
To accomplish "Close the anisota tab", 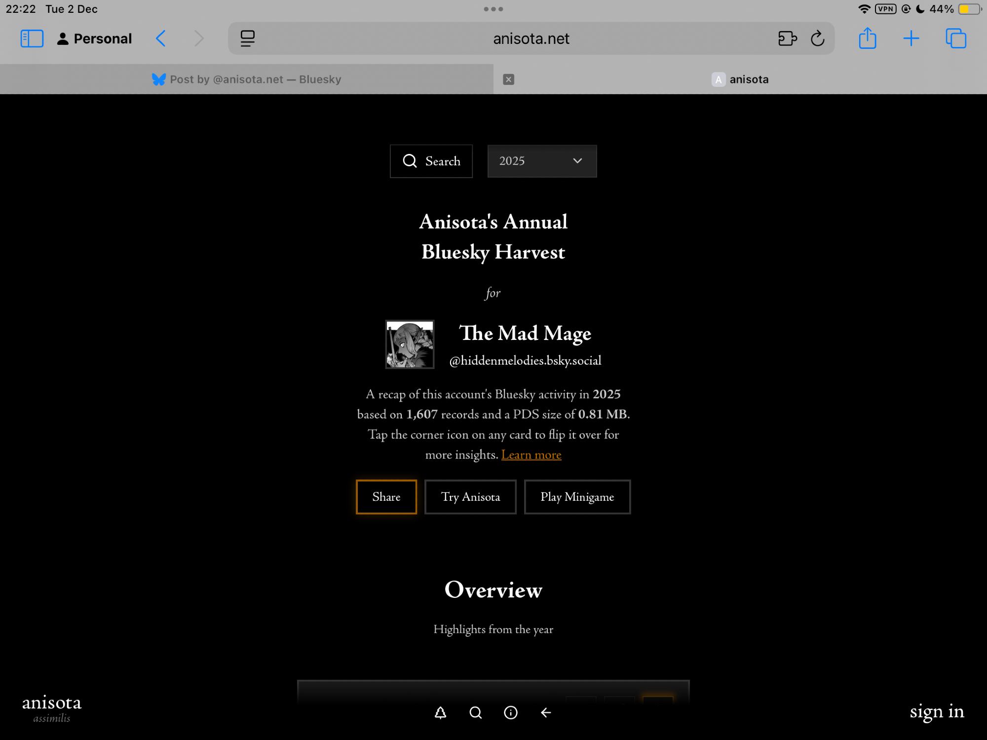I will tap(508, 79).
